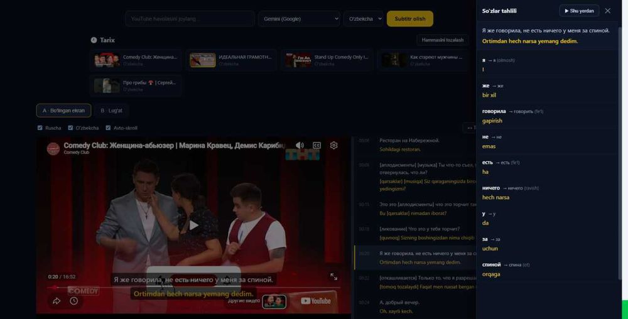Focus the YouTube link input field
628x319 pixels.
pyautogui.click(x=190, y=19)
